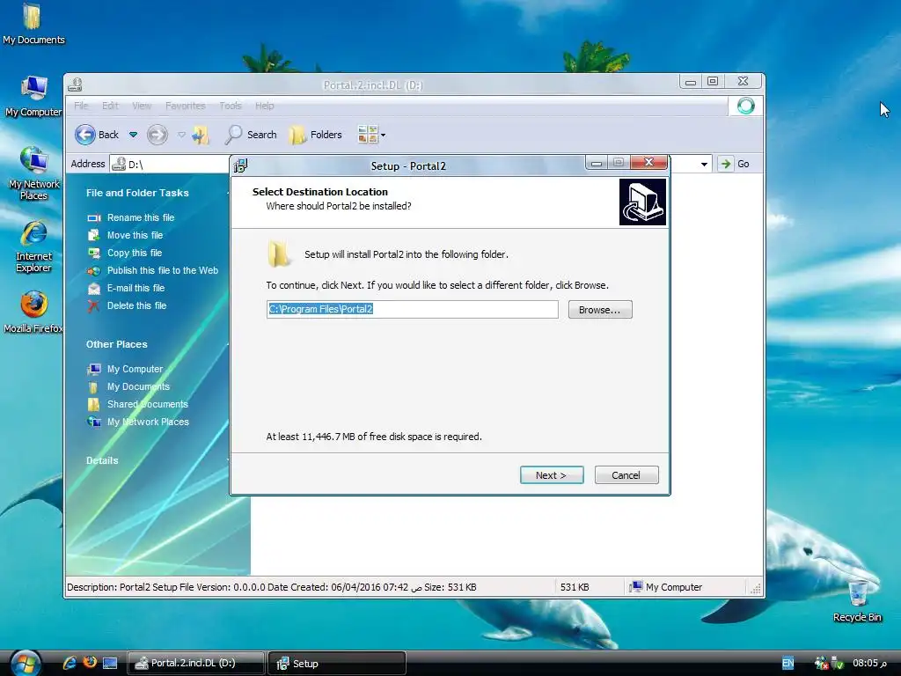Screen dimensions: 901x676
Task: Click Next in Portal2 setup
Action: tap(552, 475)
